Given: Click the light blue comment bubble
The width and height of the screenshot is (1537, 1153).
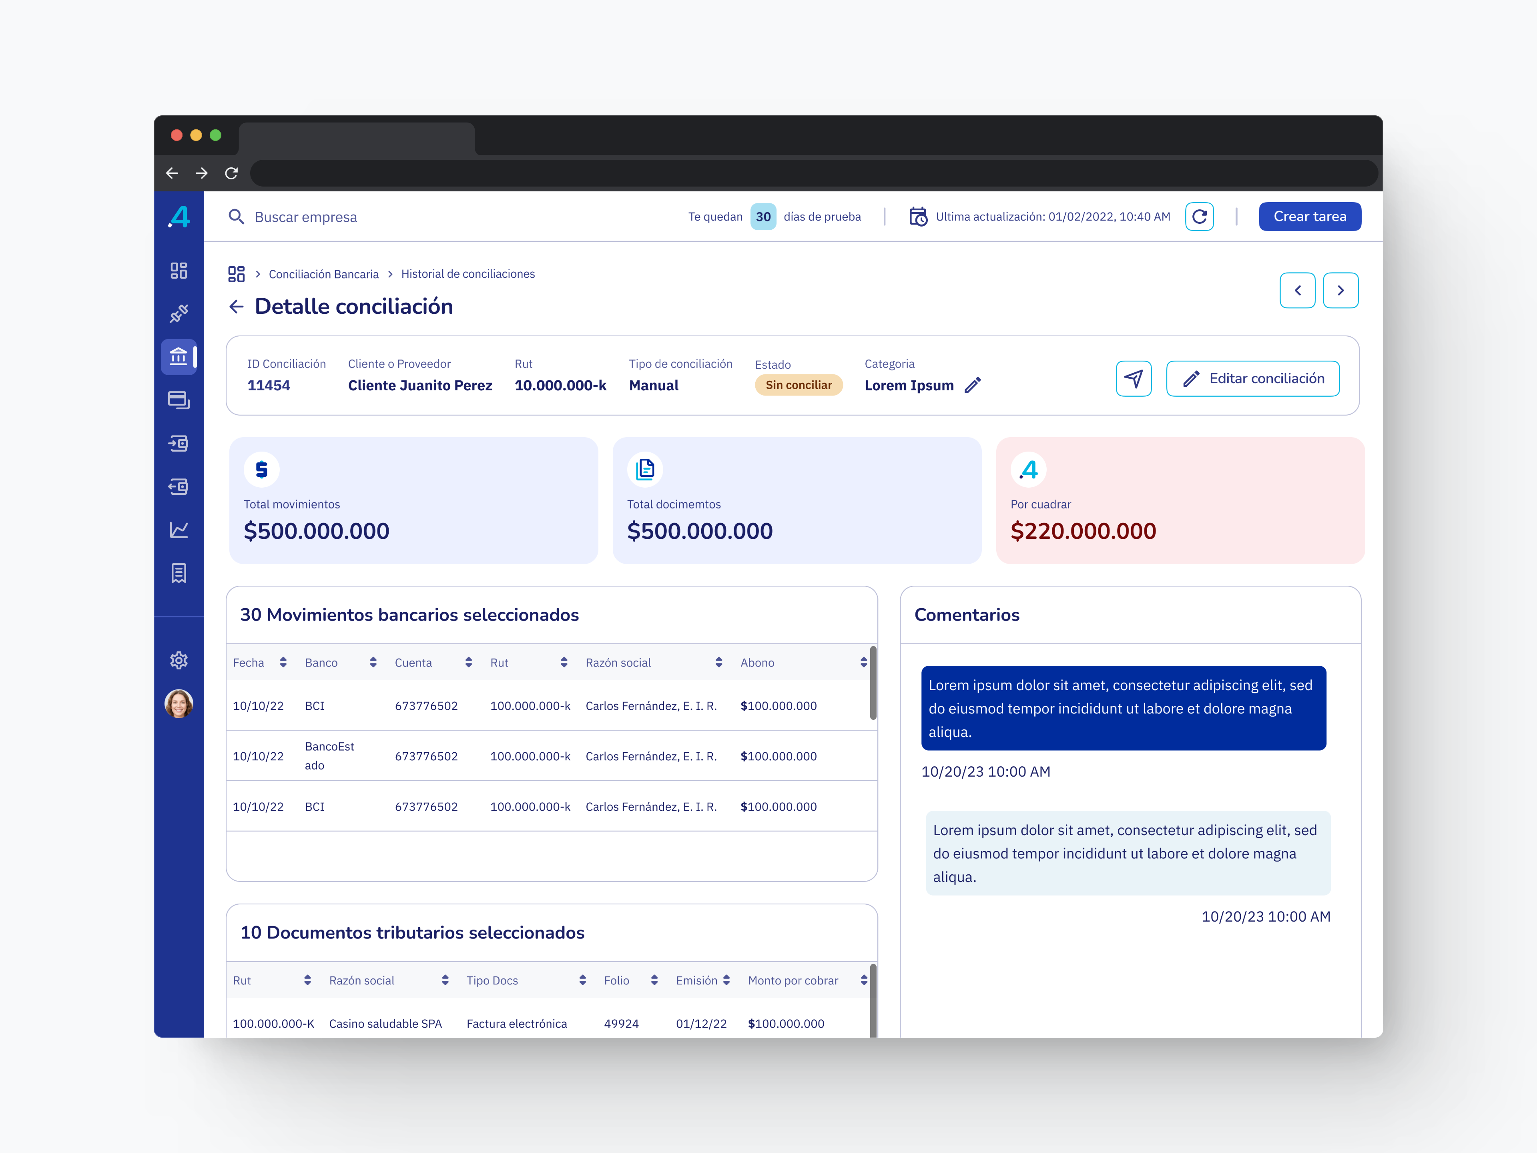Looking at the screenshot, I should point(1128,853).
